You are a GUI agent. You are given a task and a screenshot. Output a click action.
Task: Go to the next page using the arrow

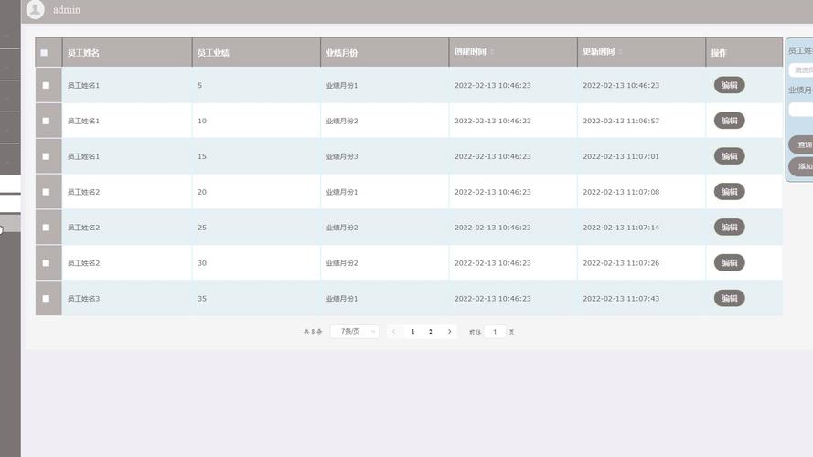[x=449, y=332]
